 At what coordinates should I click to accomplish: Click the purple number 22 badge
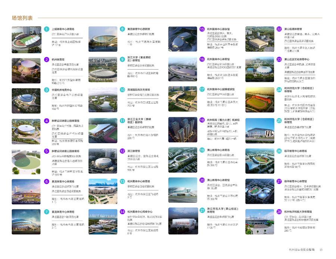[x=279, y=29]
